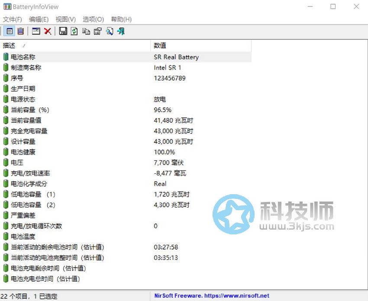This screenshot has height=301, width=368.
Task: Click battery icon beside 设计容量
Action: click(6, 141)
